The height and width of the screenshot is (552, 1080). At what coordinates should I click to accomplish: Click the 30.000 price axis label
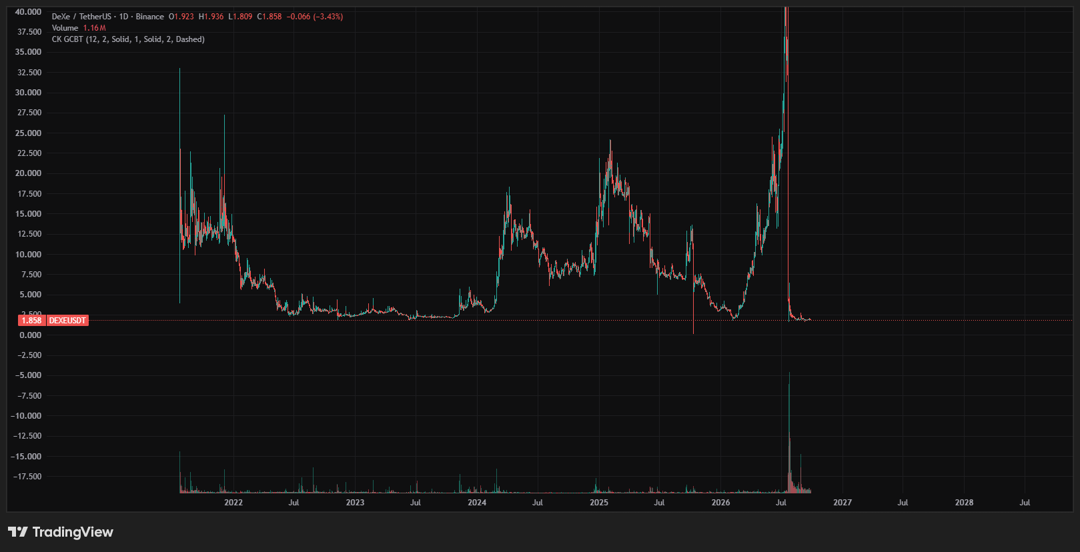[x=28, y=93]
